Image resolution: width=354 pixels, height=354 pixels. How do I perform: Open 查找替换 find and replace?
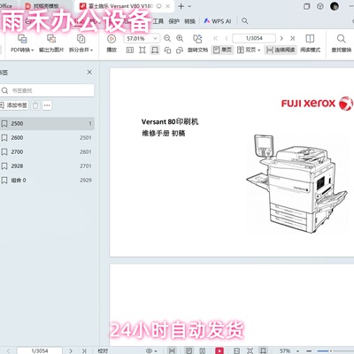[x=342, y=43]
